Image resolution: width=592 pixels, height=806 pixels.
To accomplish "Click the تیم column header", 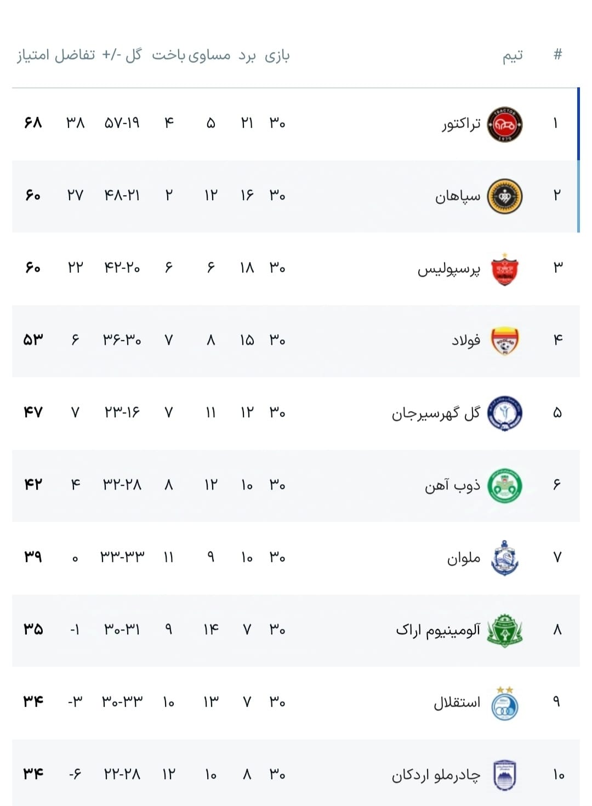I will (513, 56).
